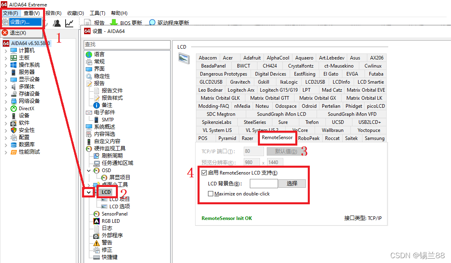
Task: Open 备注 info icon settings page
Action: pos(97,105)
